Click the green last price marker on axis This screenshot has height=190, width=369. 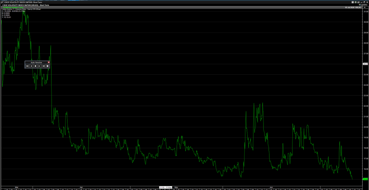click(365, 179)
